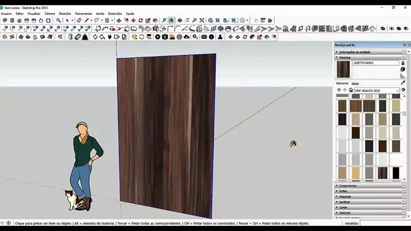
Task: Click the home icon in the materials browser
Action: pos(351,90)
